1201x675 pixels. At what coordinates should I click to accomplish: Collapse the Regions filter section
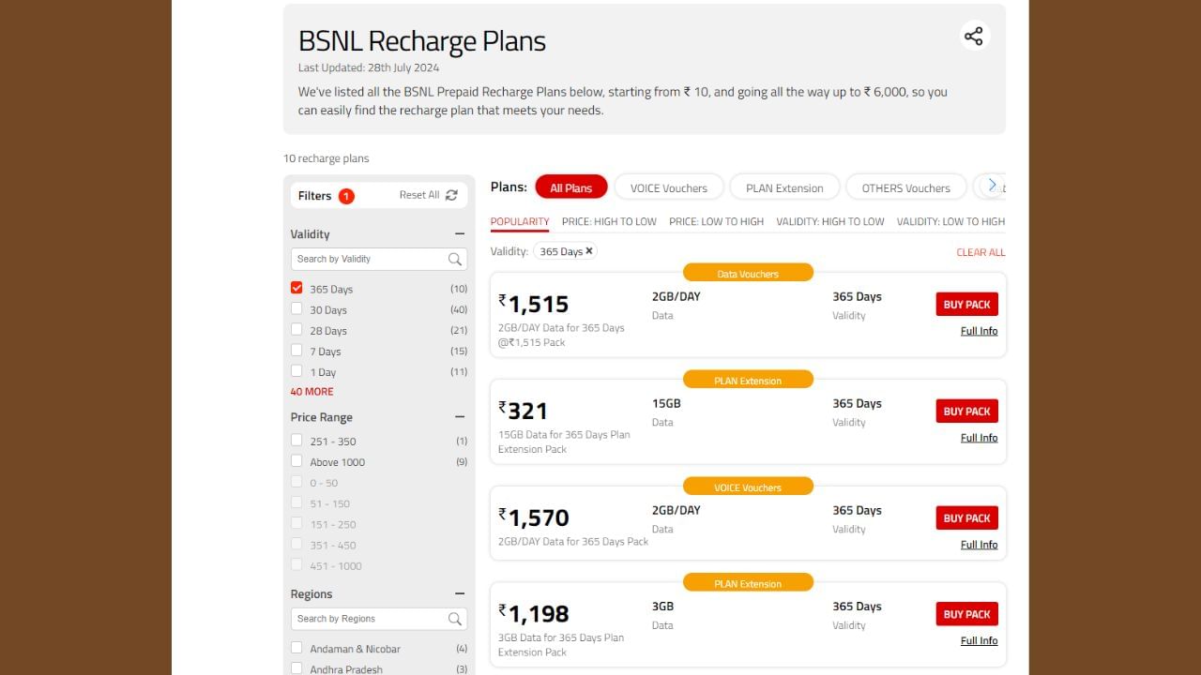coord(460,593)
